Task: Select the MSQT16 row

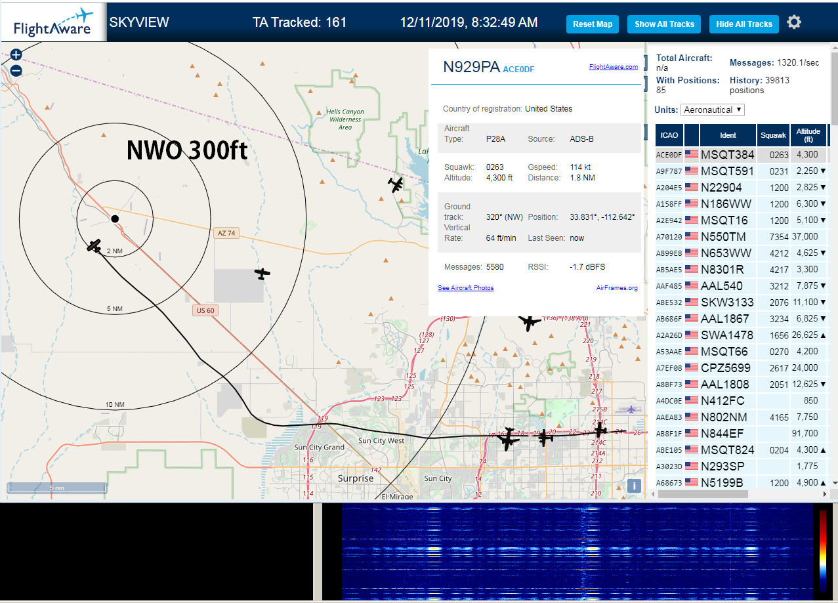Action: click(x=741, y=220)
